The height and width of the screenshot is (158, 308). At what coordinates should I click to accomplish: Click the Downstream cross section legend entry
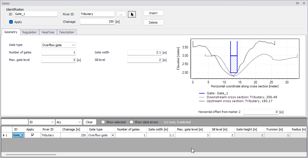(238, 97)
